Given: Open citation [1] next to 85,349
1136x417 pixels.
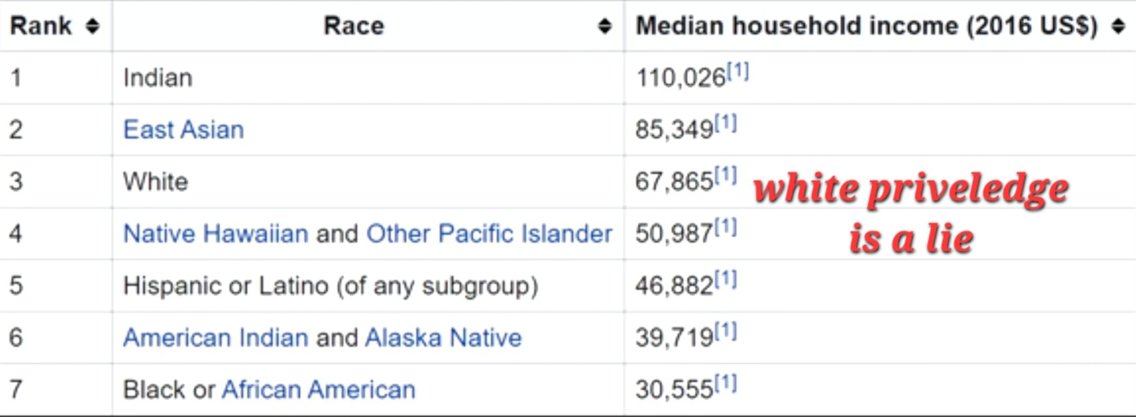Looking at the screenshot, I should coord(726,122).
